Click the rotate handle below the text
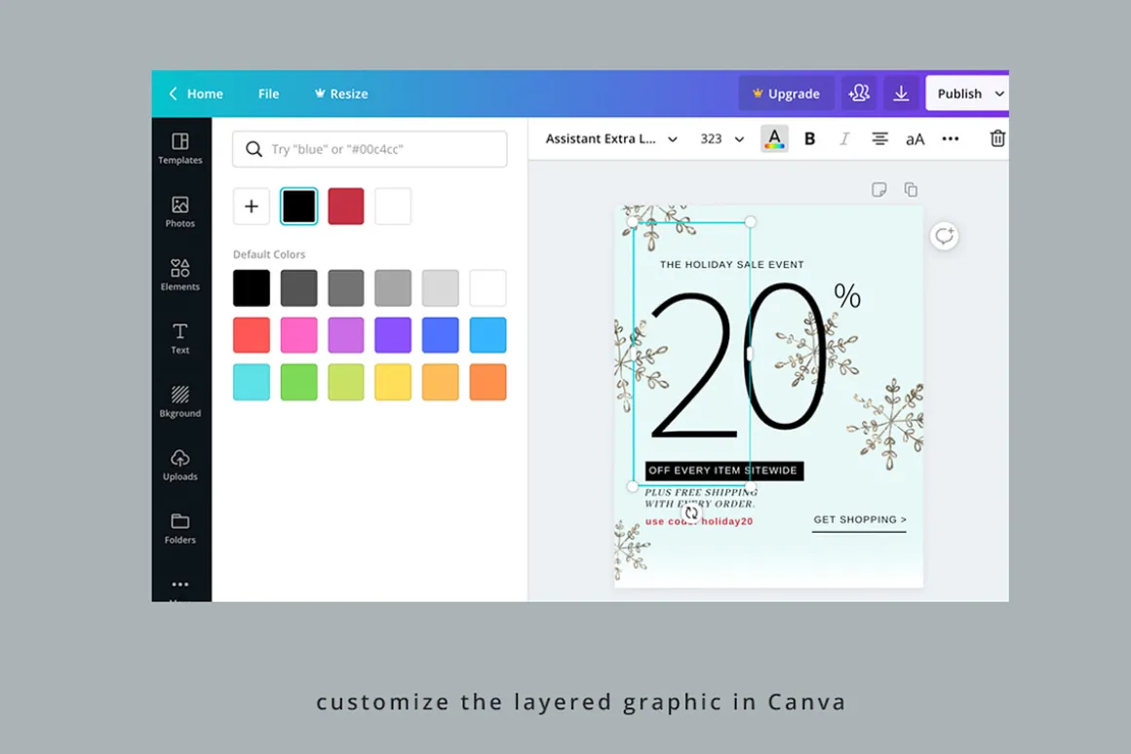The width and height of the screenshot is (1131, 754). coord(691,513)
